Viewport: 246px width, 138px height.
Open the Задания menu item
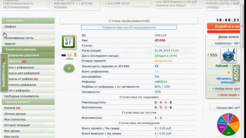[x=28, y=44]
